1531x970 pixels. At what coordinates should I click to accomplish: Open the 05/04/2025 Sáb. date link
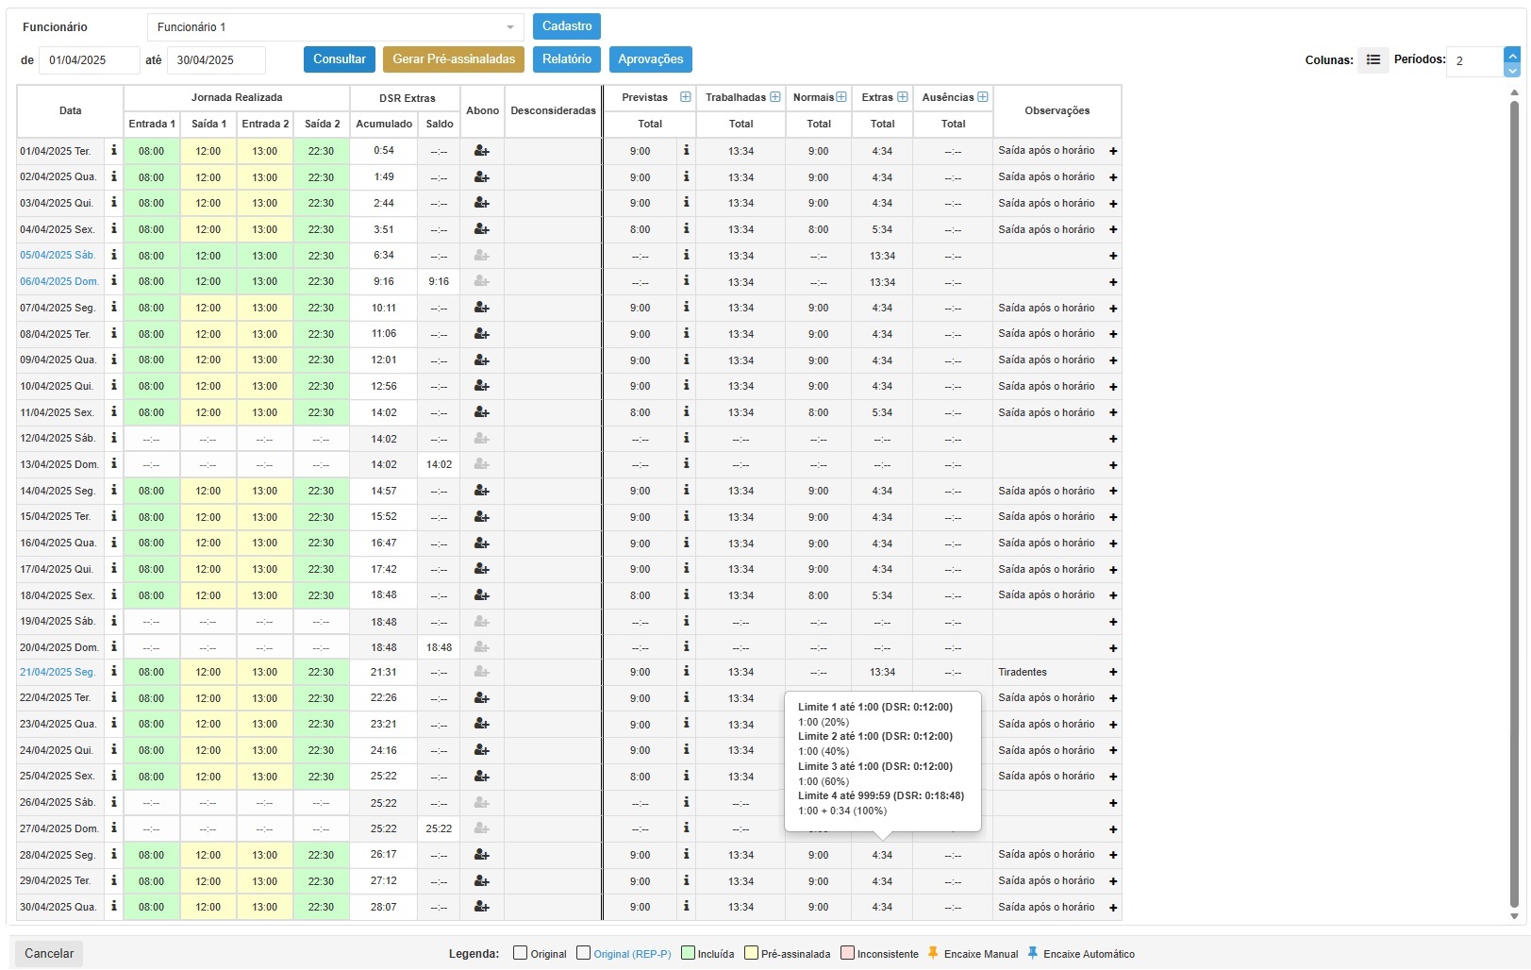(58, 255)
